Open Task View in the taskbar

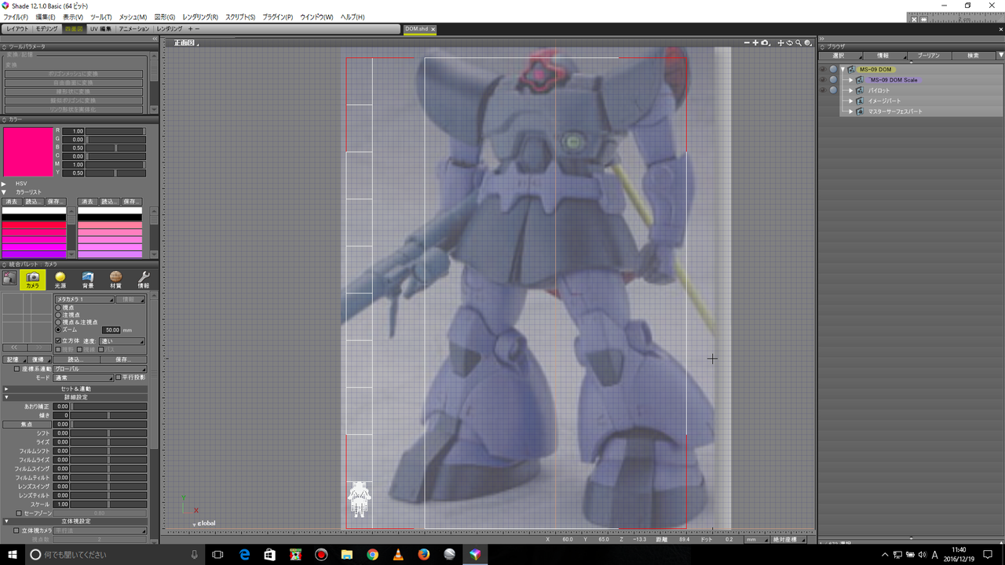[x=218, y=554]
